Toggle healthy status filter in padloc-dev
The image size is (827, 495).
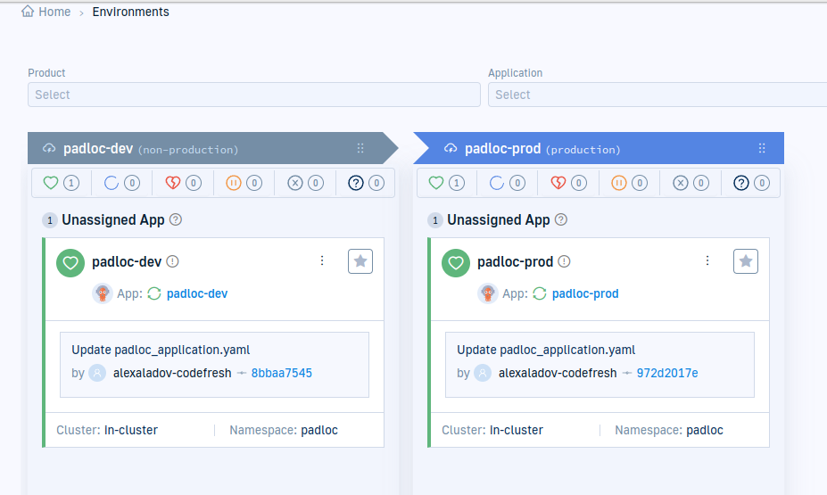click(62, 183)
